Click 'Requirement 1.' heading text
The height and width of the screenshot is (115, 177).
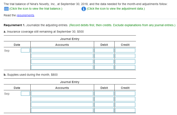coord(15,25)
